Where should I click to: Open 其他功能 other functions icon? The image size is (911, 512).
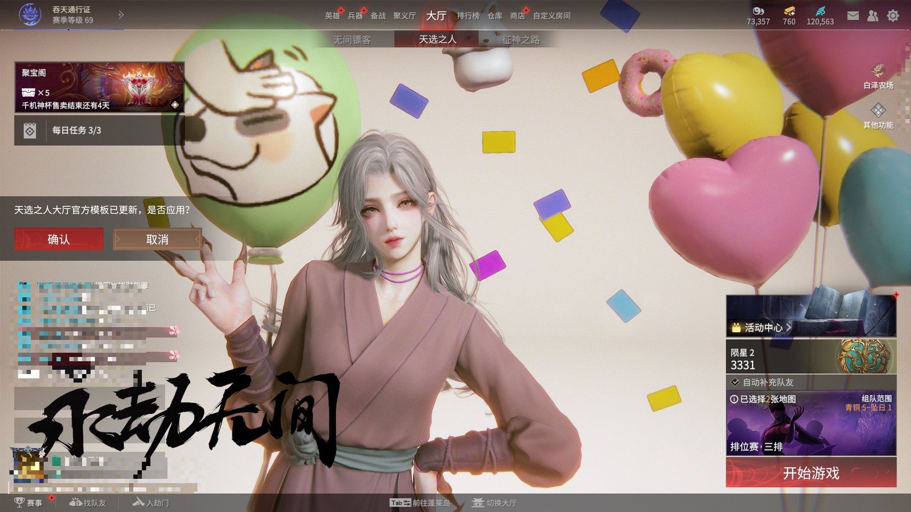point(878,110)
